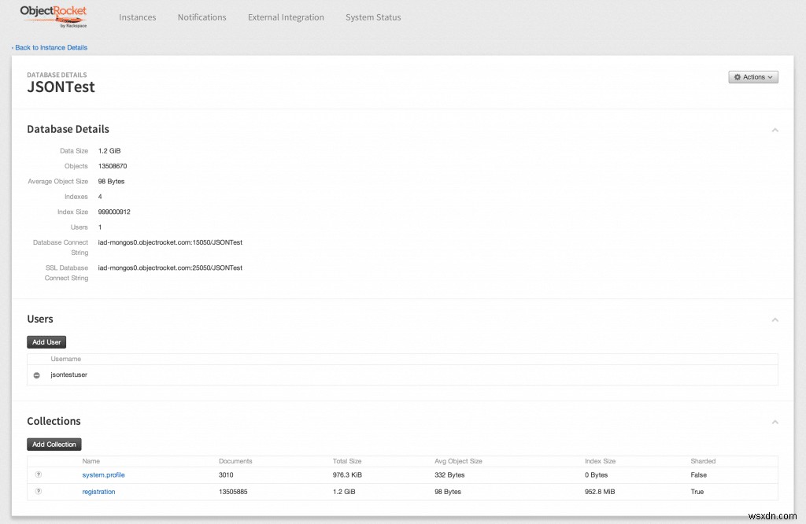
Task: Go back to Instance Details
Action: [x=50, y=47]
